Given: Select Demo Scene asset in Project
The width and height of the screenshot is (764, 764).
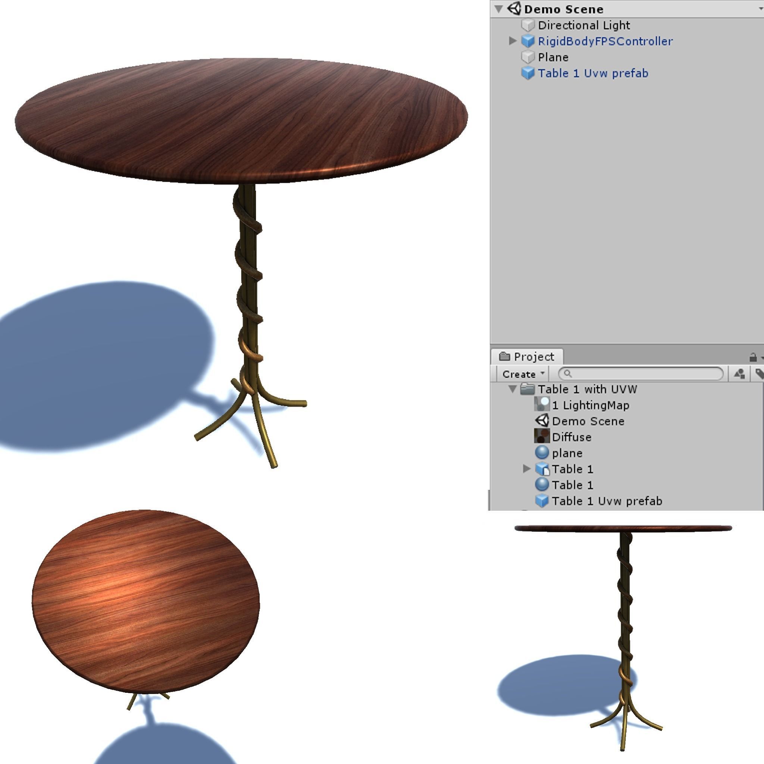Looking at the screenshot, I should 588,421.
